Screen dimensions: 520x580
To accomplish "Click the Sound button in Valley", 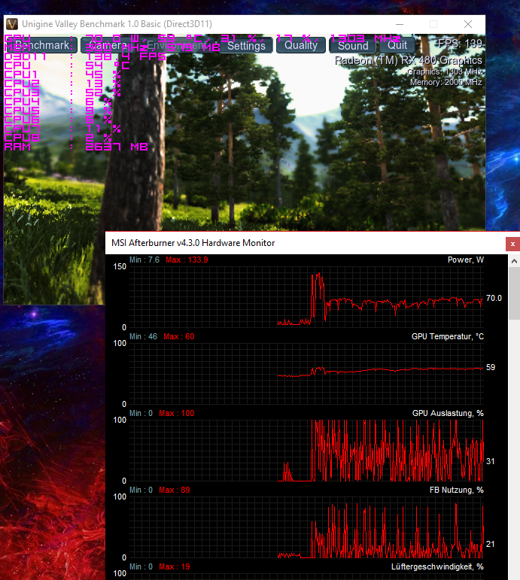I will [353, 45].
